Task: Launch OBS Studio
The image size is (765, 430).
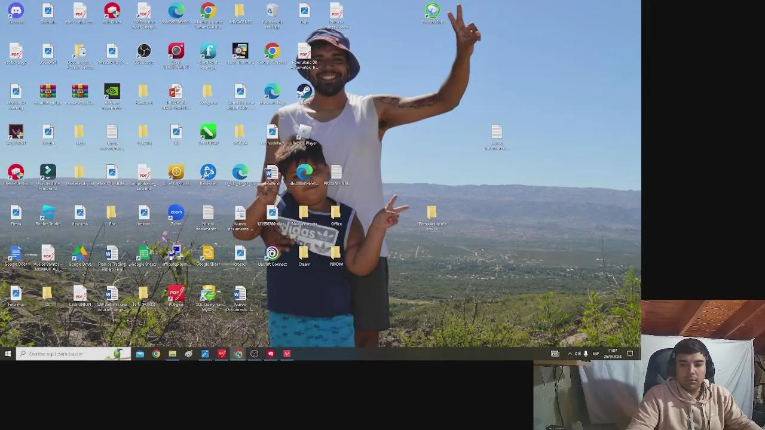Action: (144, 53)
